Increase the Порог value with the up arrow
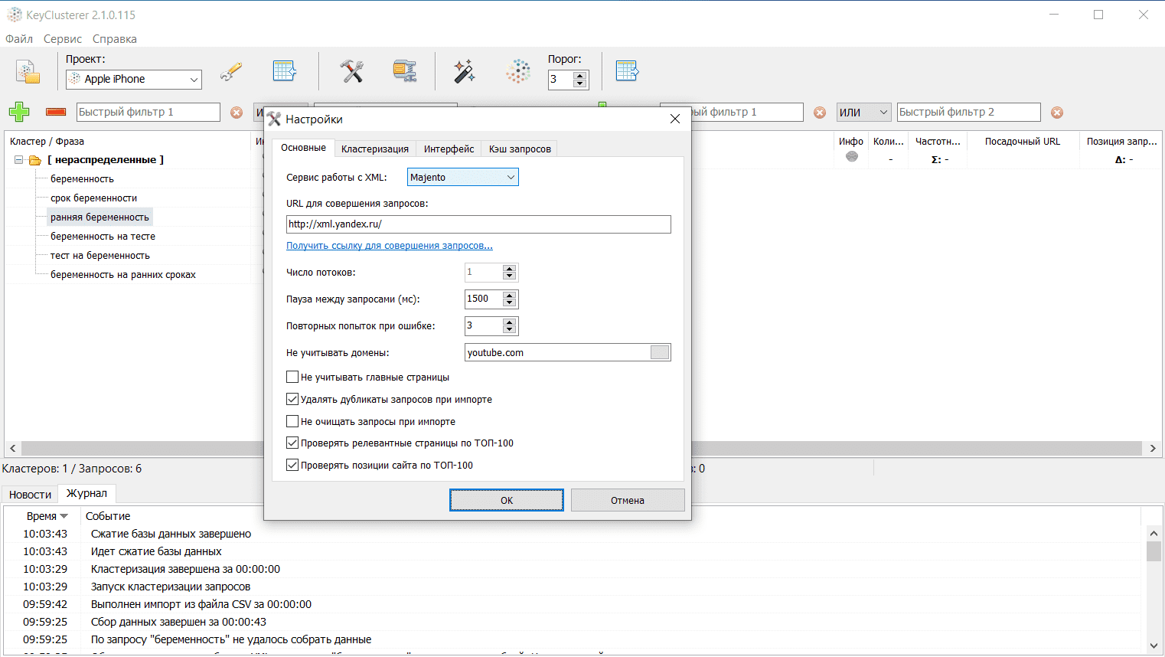 [x=579, y=75]
